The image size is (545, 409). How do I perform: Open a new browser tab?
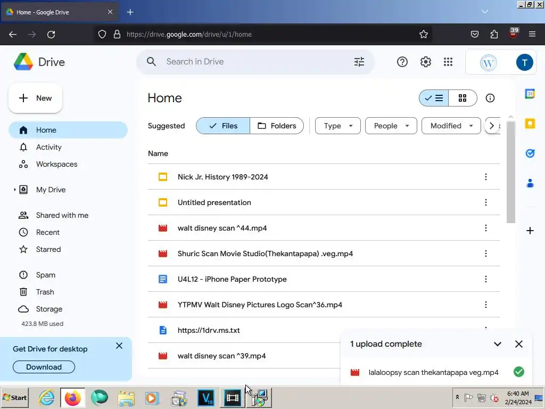click(130, 12)
